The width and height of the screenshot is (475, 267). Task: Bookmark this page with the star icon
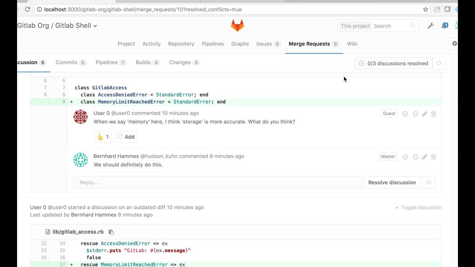point(426,9)
